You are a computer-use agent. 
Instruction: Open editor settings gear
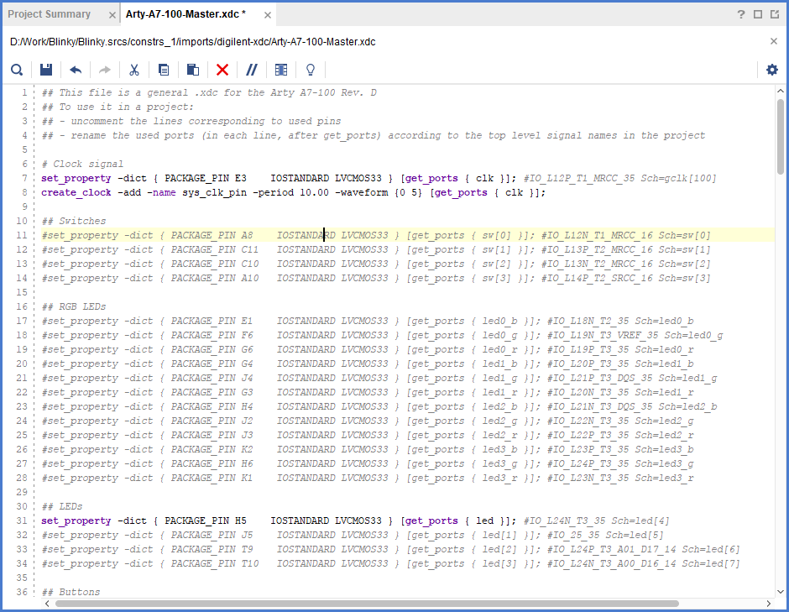772,70
